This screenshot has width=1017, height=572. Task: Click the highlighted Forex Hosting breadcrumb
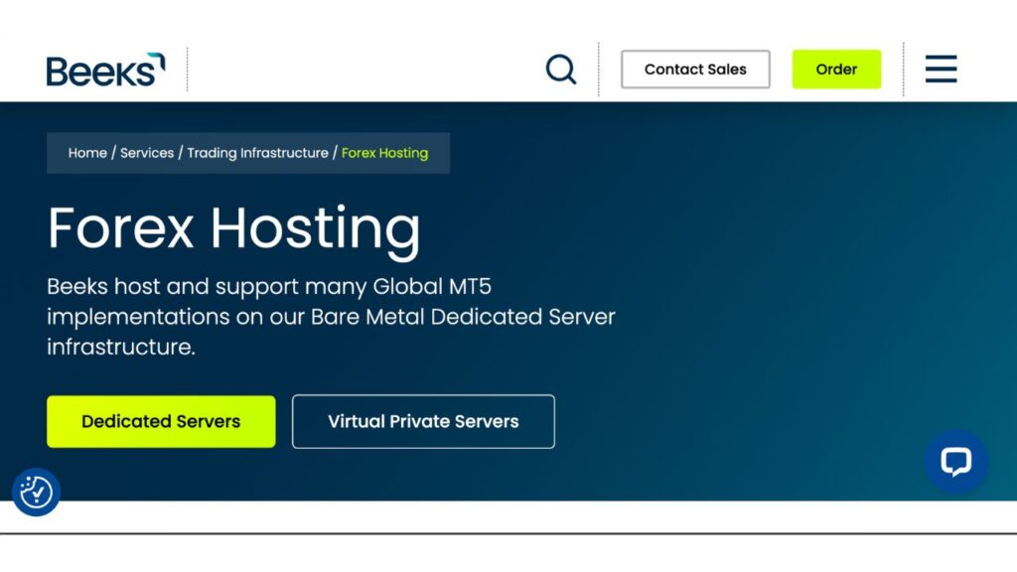click(x=384, y=153)
